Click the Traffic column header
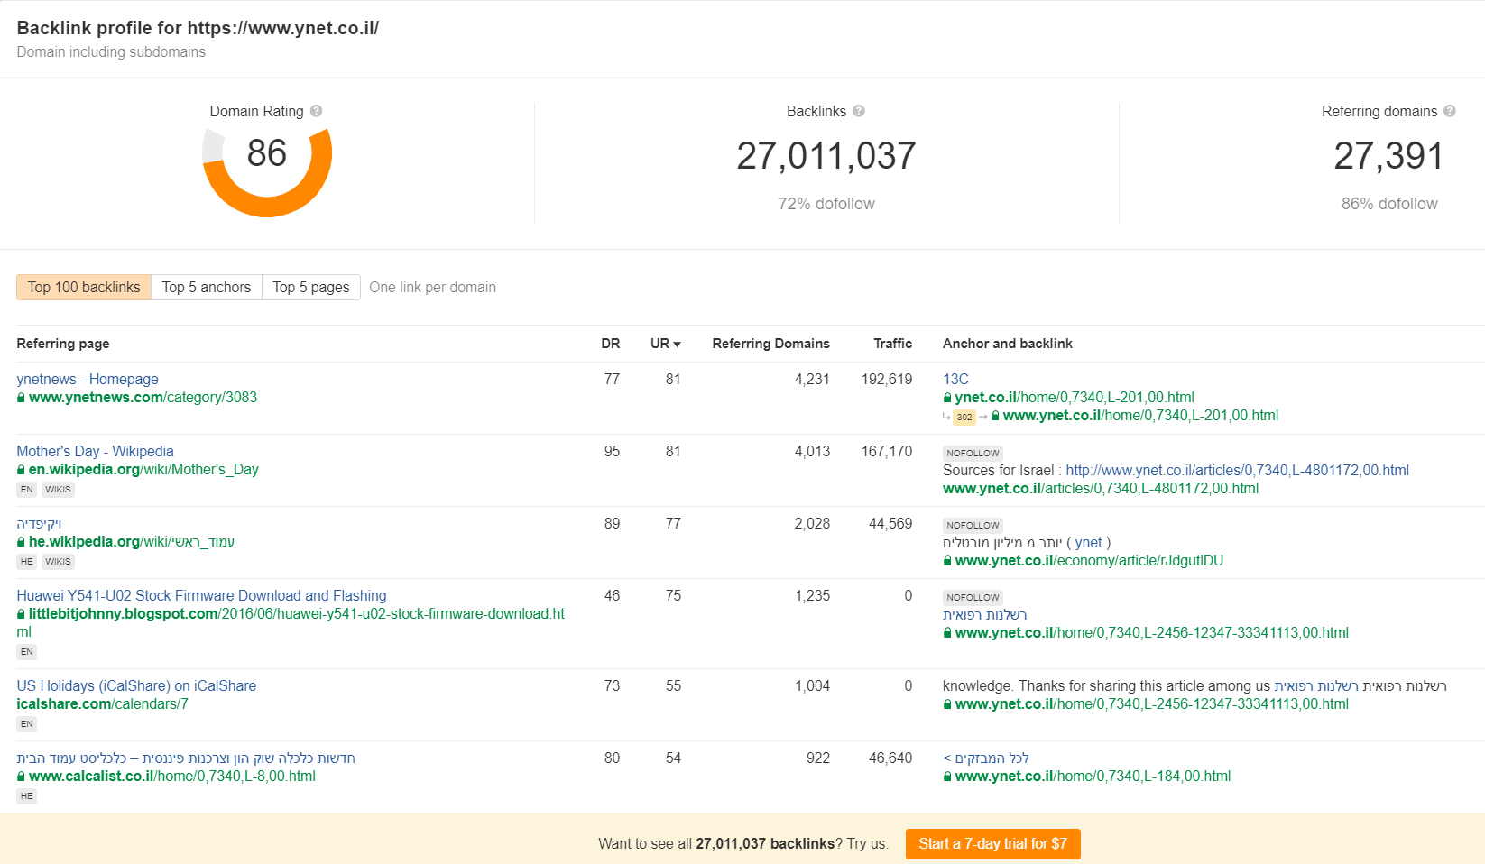The height and width of the screenshot is (864, 1485). 892,344
